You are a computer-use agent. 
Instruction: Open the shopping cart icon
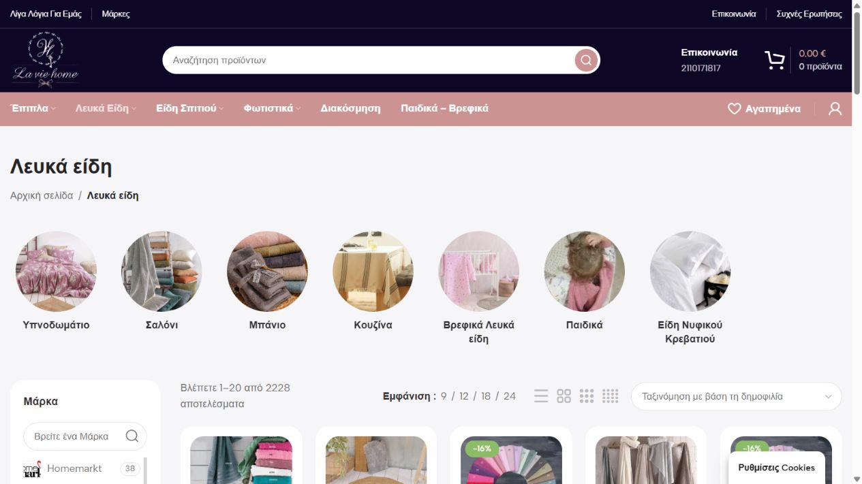(x=775, y=60)
